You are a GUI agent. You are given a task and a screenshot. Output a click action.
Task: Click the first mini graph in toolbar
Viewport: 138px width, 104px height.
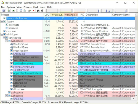52,11
